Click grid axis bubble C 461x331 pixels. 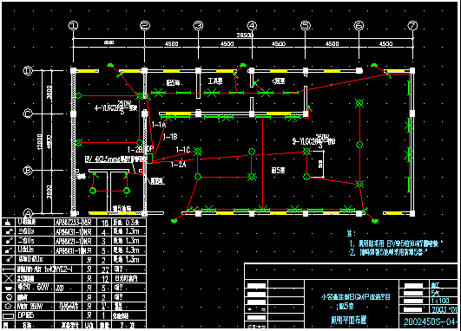[x=29, y=114]
